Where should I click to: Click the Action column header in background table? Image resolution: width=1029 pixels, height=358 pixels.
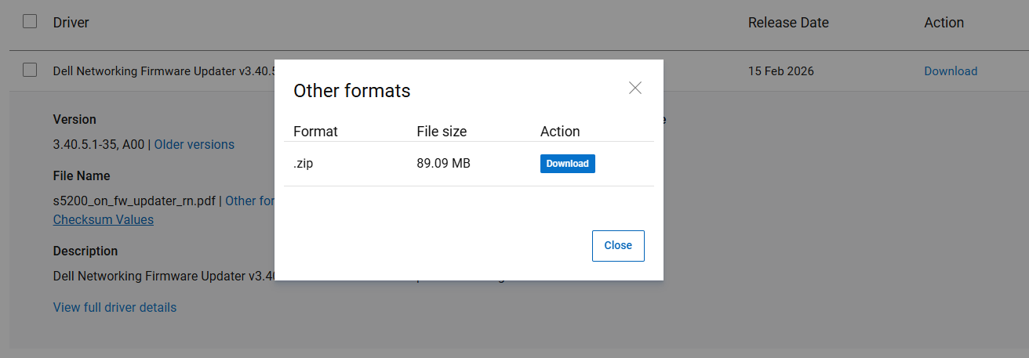944,23
